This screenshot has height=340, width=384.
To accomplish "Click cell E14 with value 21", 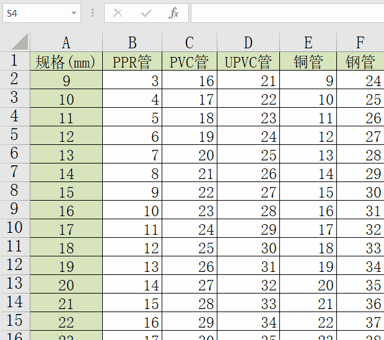I will click(308, 303).
